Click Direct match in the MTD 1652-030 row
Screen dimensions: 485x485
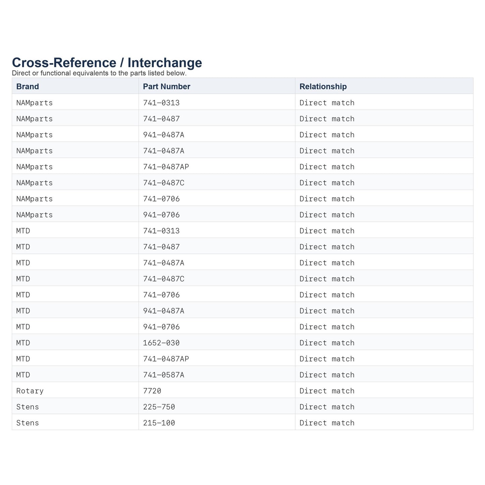(327, 343)
